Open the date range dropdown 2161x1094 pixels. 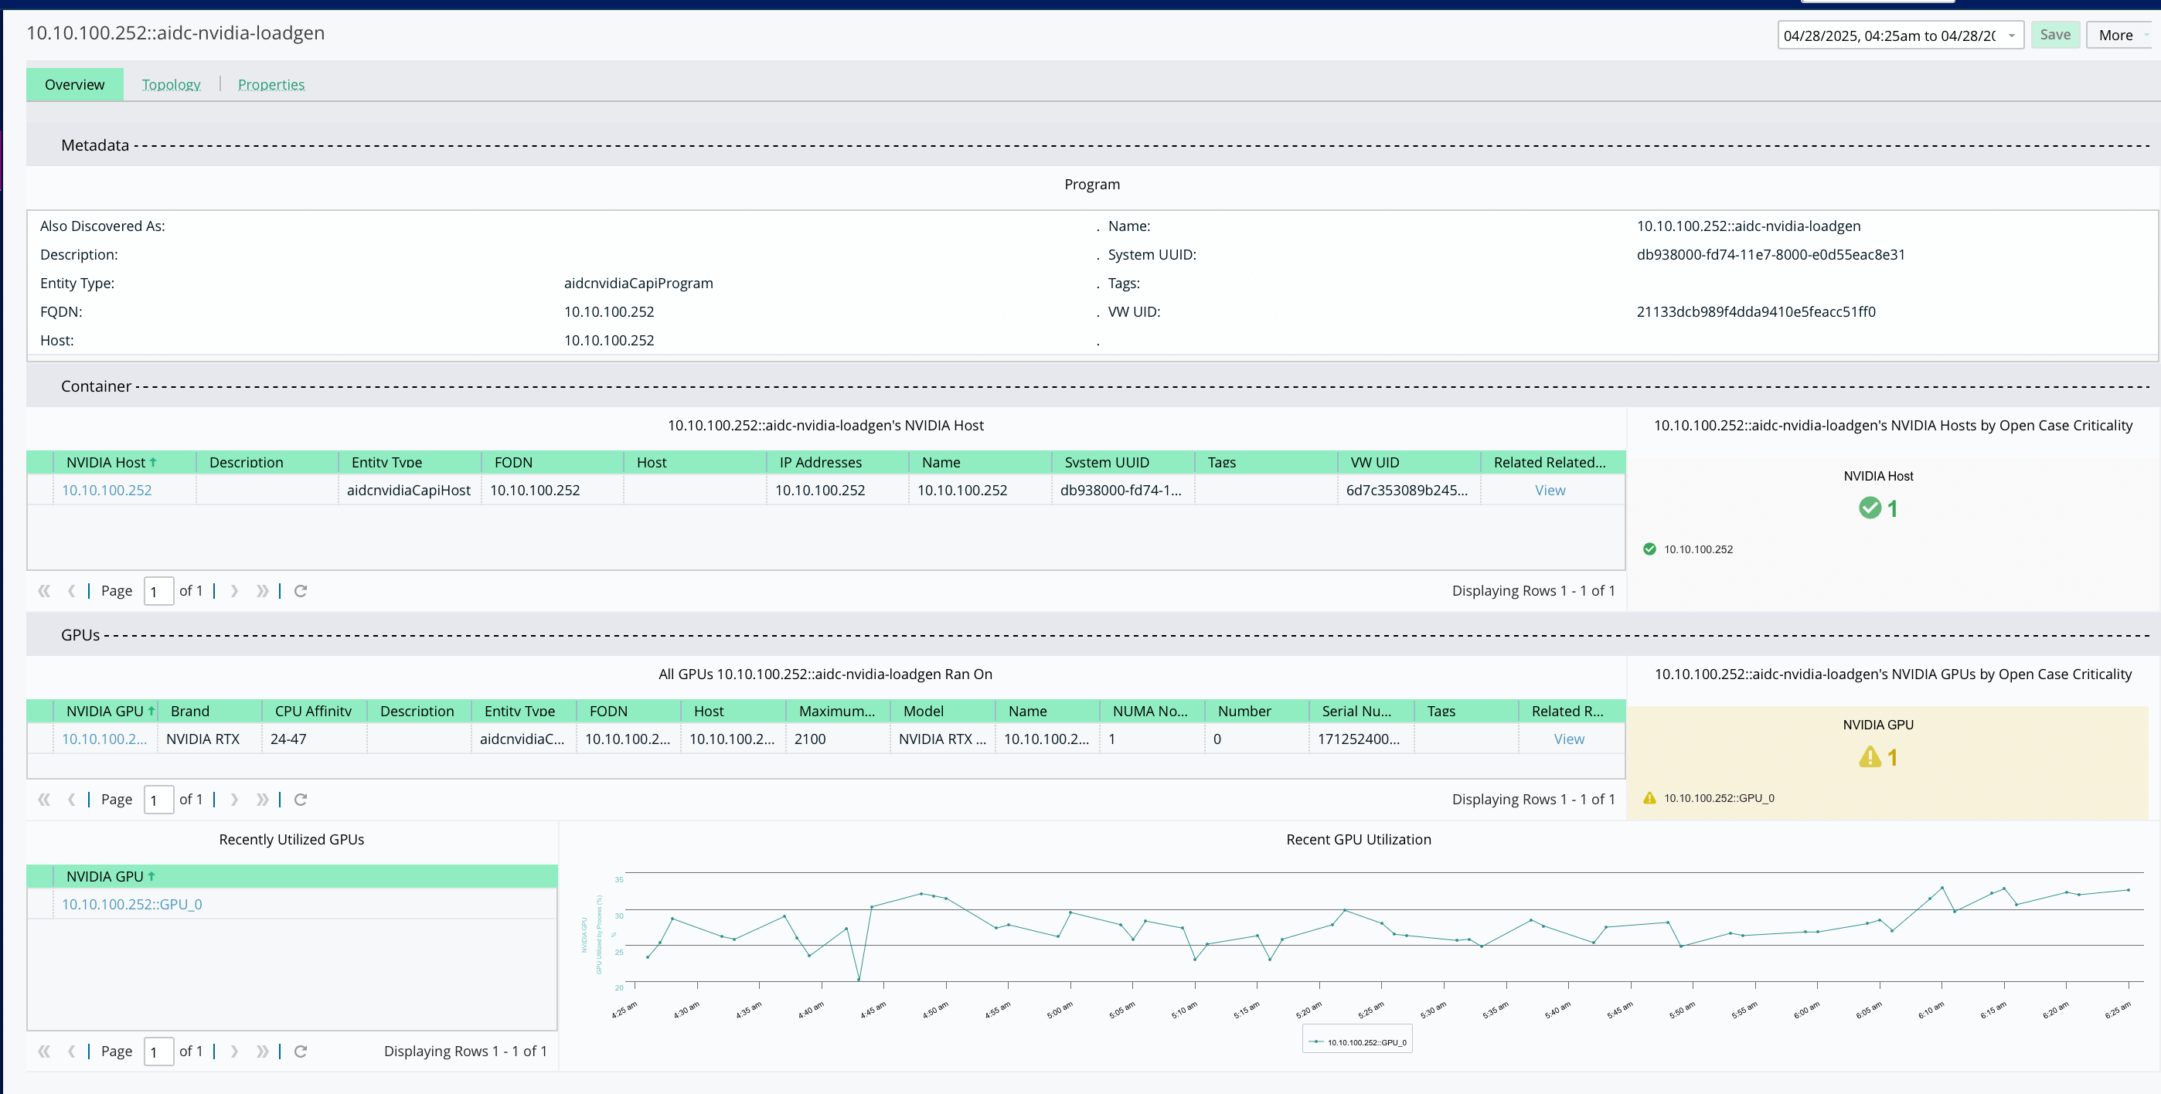2012,36
